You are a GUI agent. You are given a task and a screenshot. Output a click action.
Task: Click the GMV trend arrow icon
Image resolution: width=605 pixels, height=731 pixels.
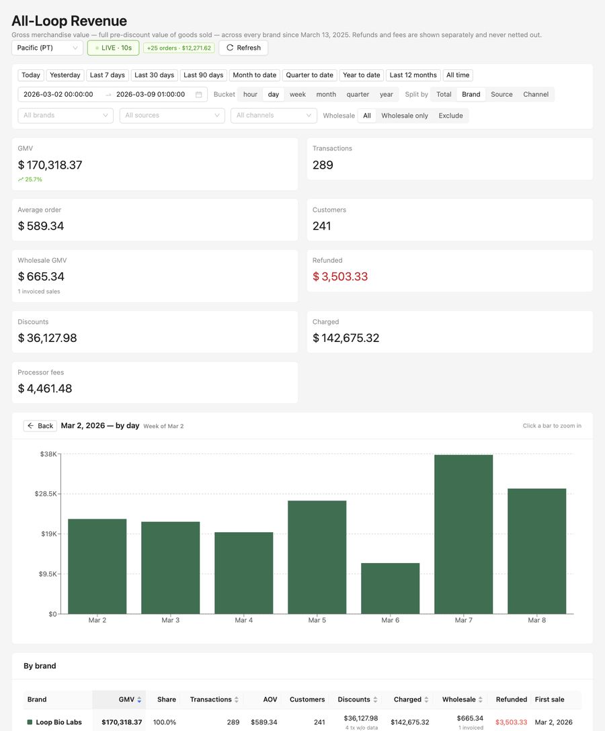(21, 179)
